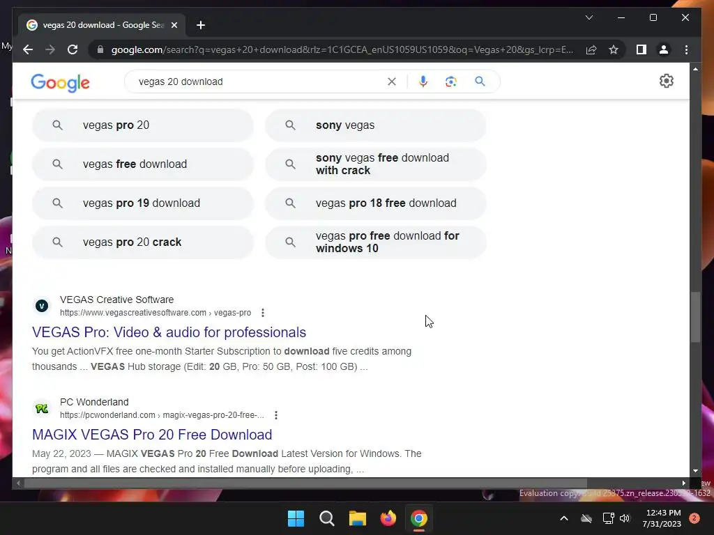Click the vertical scrollbar thumb
Image resolution: width=714 pixels, height=535 pixels.
[695, 317]
